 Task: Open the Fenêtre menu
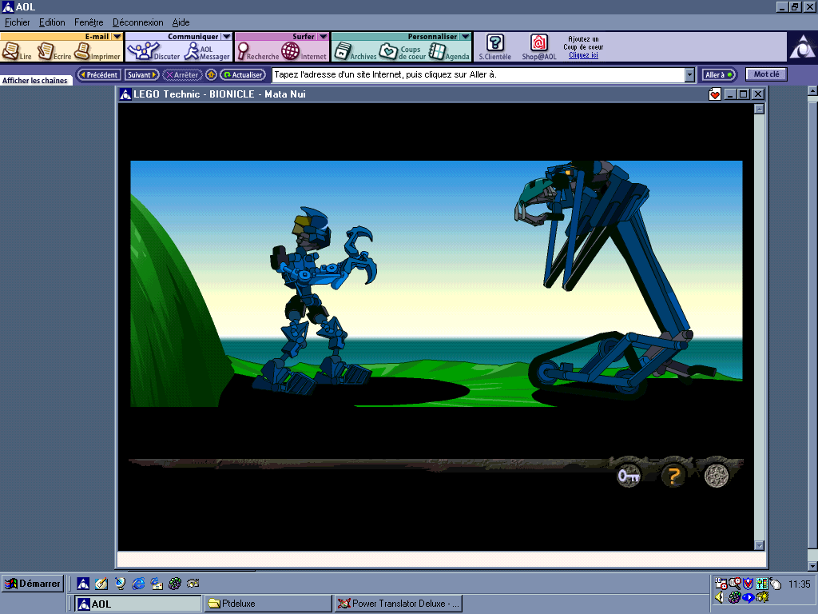[89, 22]
